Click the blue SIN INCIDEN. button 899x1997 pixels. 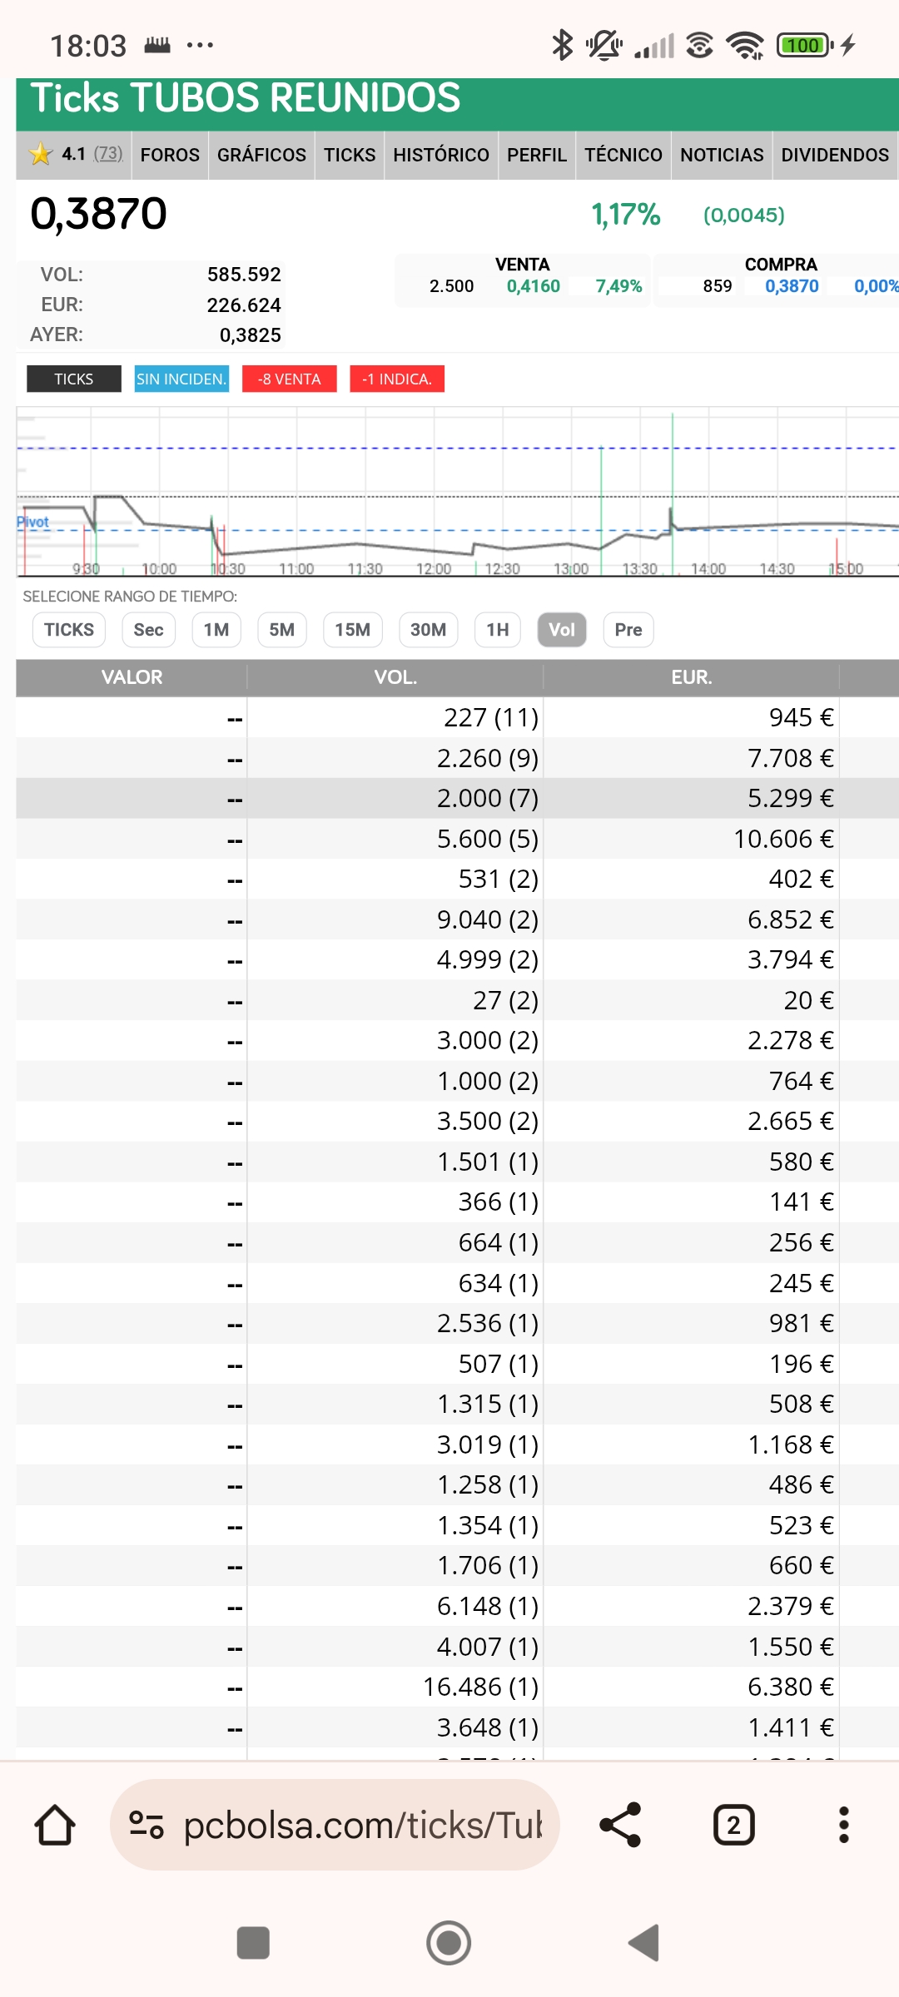[181, 379]
